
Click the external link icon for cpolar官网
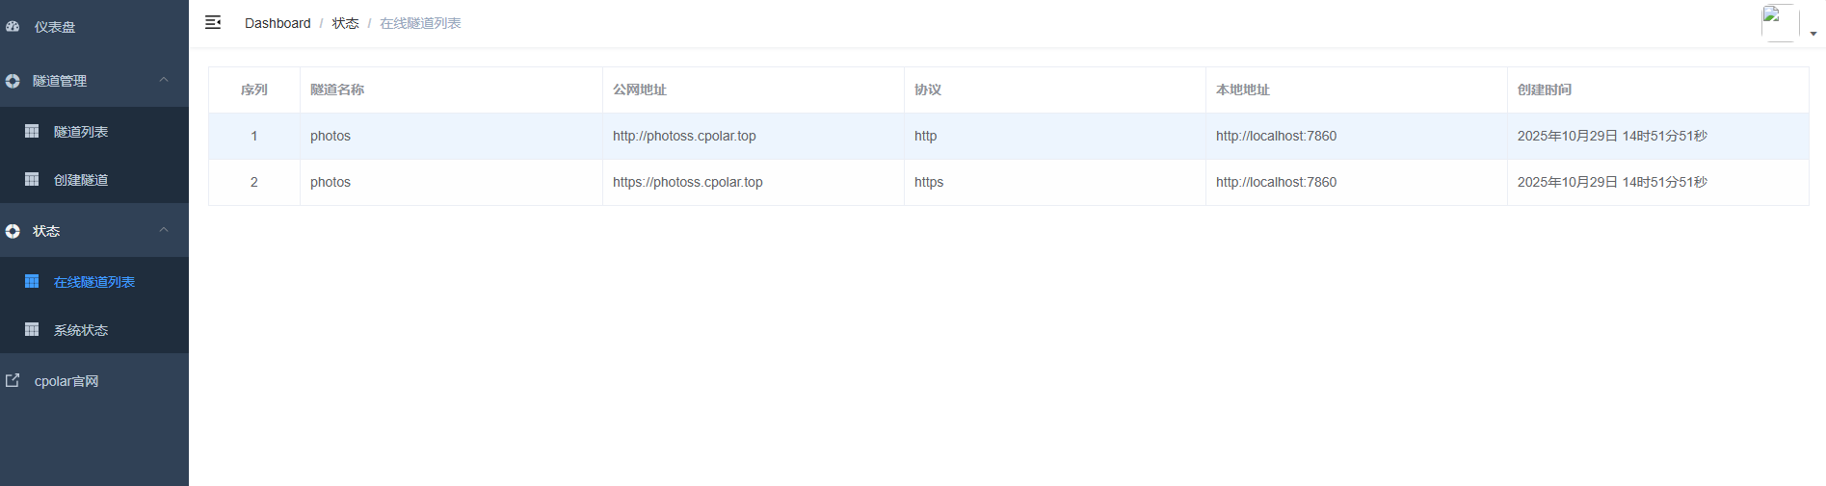(13, 380)
